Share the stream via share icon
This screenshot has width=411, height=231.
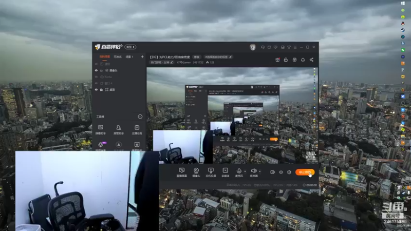[x=311, y=60]
